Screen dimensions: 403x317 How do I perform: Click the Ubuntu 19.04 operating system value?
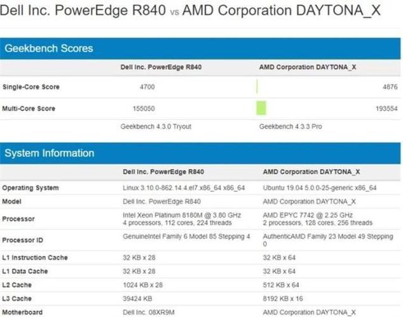click(x=320, y=188)
